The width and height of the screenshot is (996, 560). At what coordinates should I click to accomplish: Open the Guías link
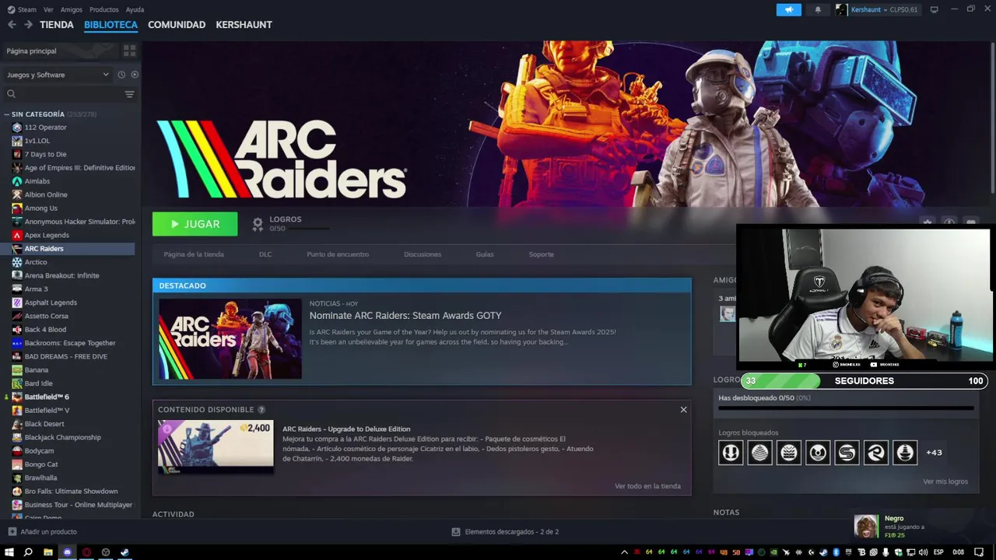pyautogui.click(x=485, y=254)
